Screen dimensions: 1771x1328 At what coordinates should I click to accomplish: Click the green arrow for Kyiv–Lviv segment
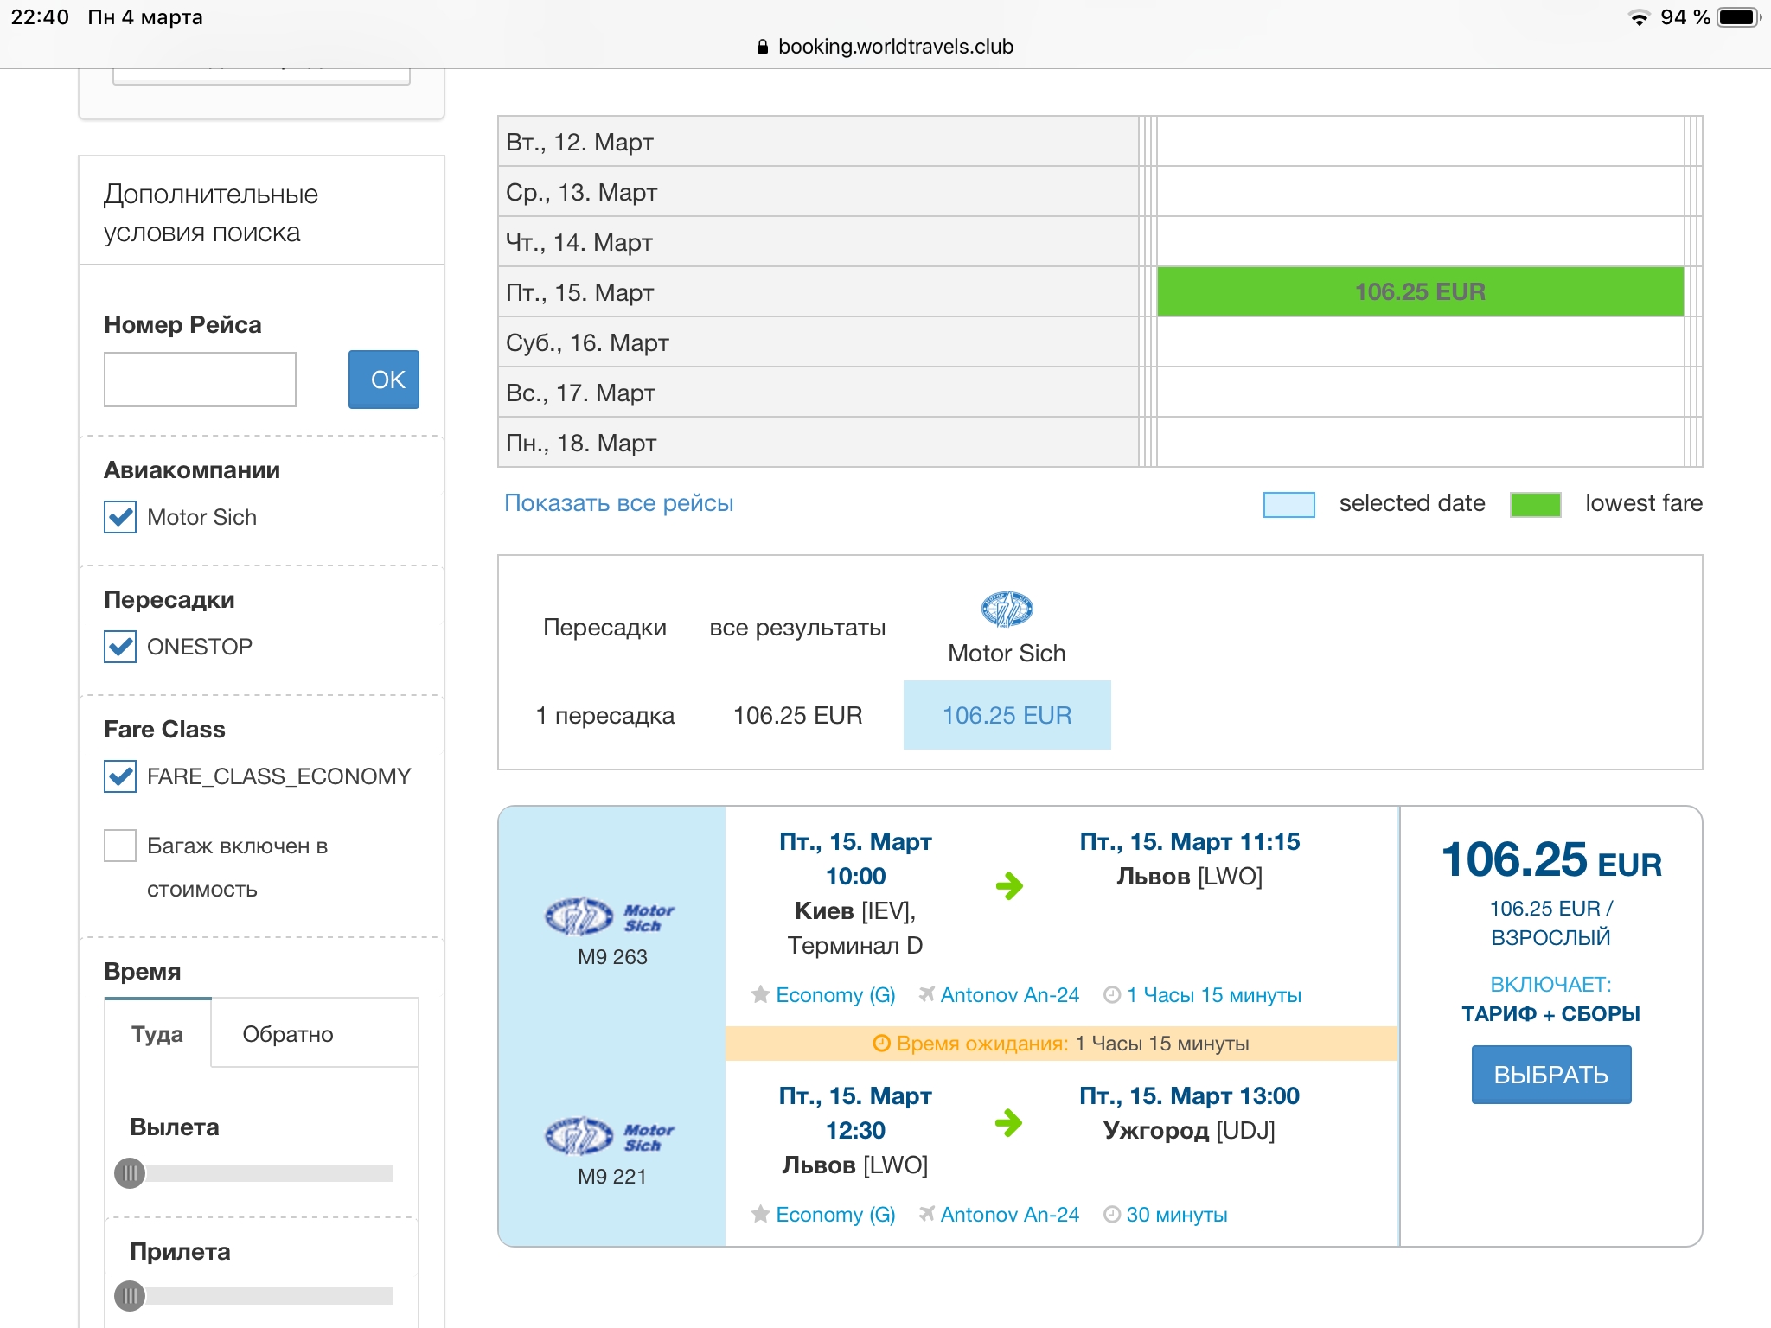(1009, 885)
